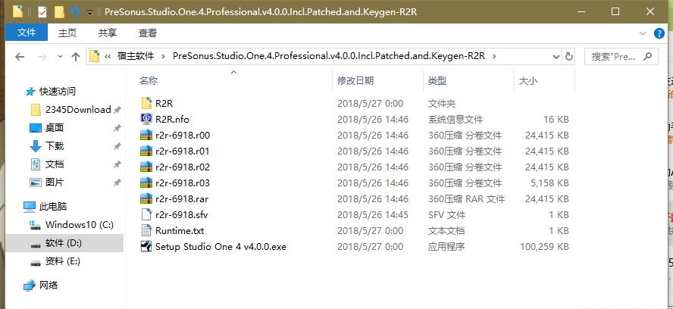Expand the ribbon with the chevron
673x309 pixels.
643,33
